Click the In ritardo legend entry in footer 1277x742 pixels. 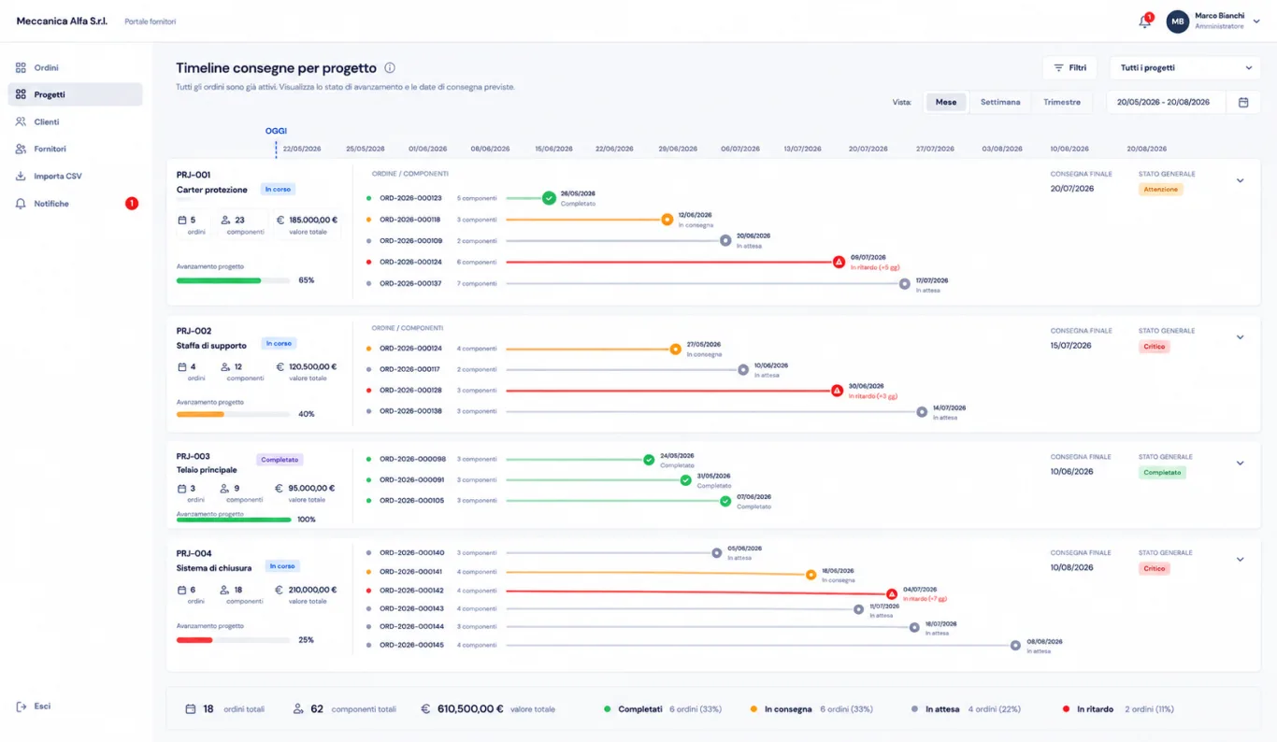point(1118,709)
